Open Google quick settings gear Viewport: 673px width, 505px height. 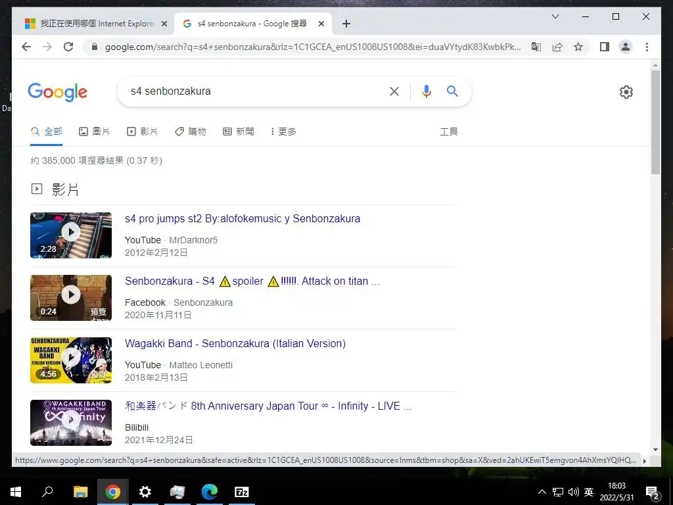[x=626, y=92]
